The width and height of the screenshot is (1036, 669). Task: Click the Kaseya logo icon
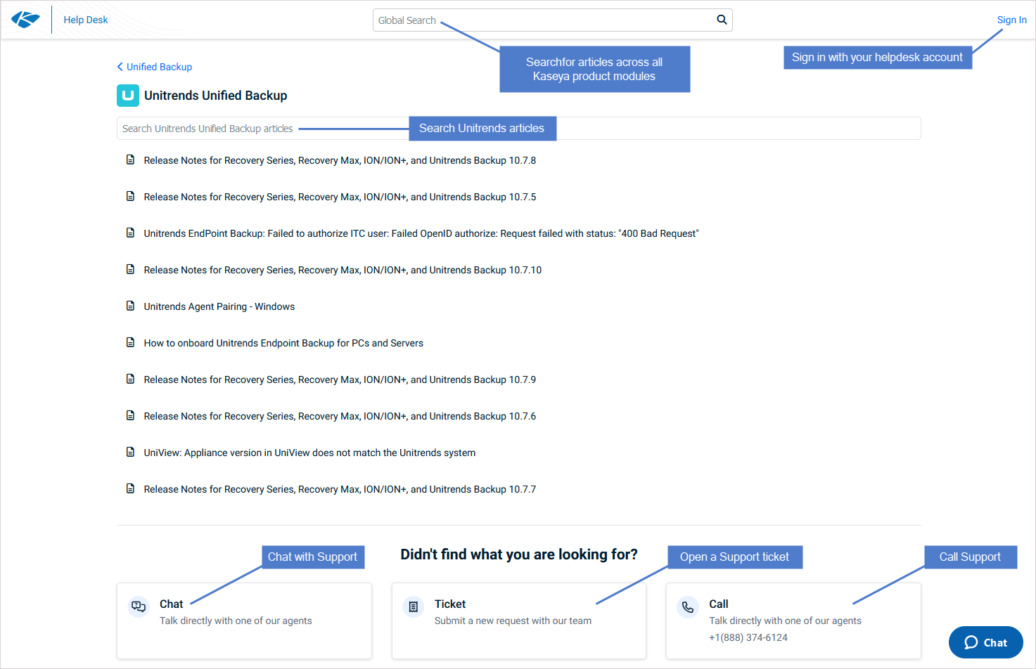[x=25, y=20]
